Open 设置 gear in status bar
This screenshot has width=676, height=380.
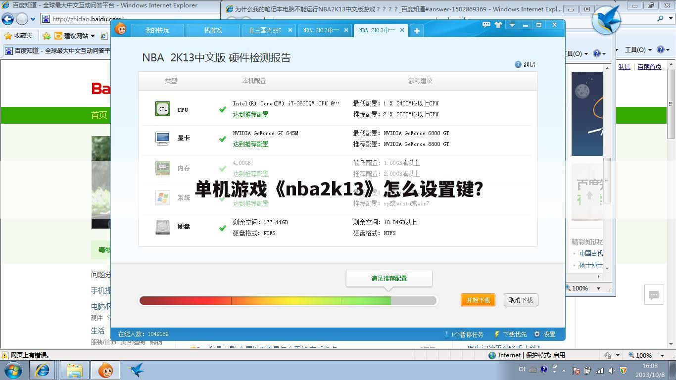[545, 334]
